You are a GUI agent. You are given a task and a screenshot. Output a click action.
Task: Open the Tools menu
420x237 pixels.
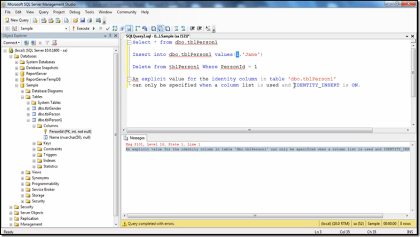tap(89, 12)
